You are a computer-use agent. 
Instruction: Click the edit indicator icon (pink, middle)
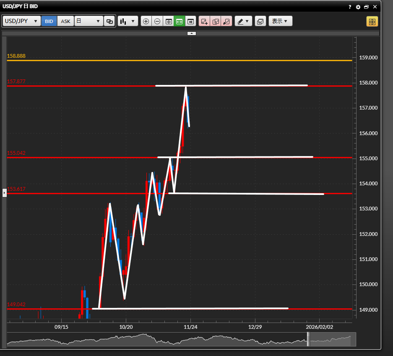[x=216, y=21]
